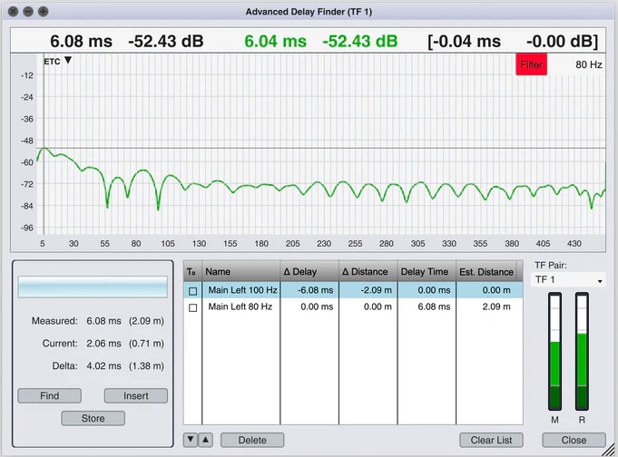This screenshot has height=457, width=618.
Task: Click the Delay Time column header
Action: point(425,271)
